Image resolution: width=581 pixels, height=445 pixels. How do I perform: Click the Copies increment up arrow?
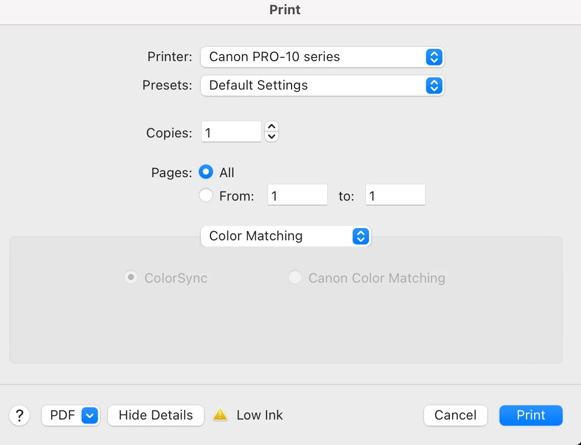pyautogui.click(x=272, y=126)
